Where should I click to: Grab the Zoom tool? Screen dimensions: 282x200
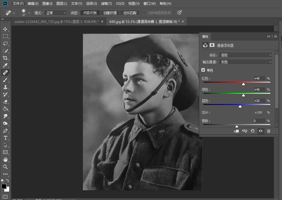click(6, 167)
